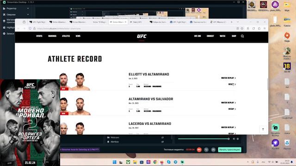Open the CONNECT menu item
Screen dimensions: 296x166
pyautogui.click(x=210, y=36)
